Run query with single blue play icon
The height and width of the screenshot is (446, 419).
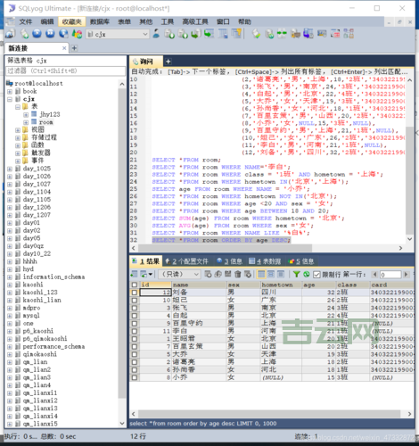37,34
